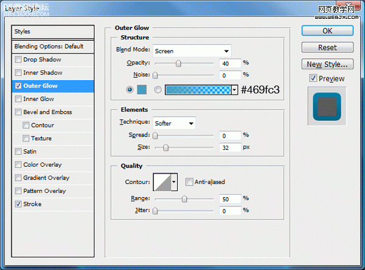Screen dimensions: 365x270
Task: Open the Bevel and Emboss settings row
Action: (53, 112)
